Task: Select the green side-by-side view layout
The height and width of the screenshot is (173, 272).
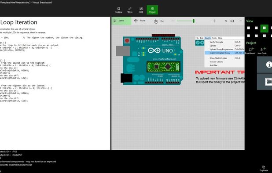Action: pos(264,28)
